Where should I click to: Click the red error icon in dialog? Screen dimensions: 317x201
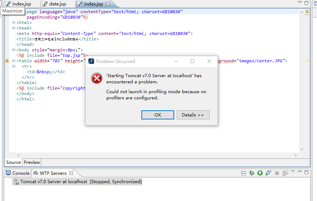click(97, 78)
